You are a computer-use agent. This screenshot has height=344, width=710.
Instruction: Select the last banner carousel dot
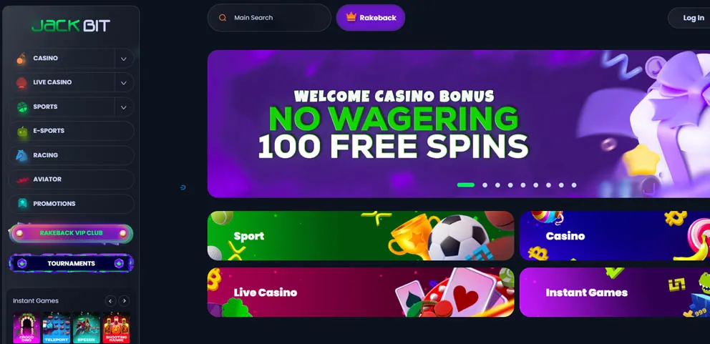point(574,185)
